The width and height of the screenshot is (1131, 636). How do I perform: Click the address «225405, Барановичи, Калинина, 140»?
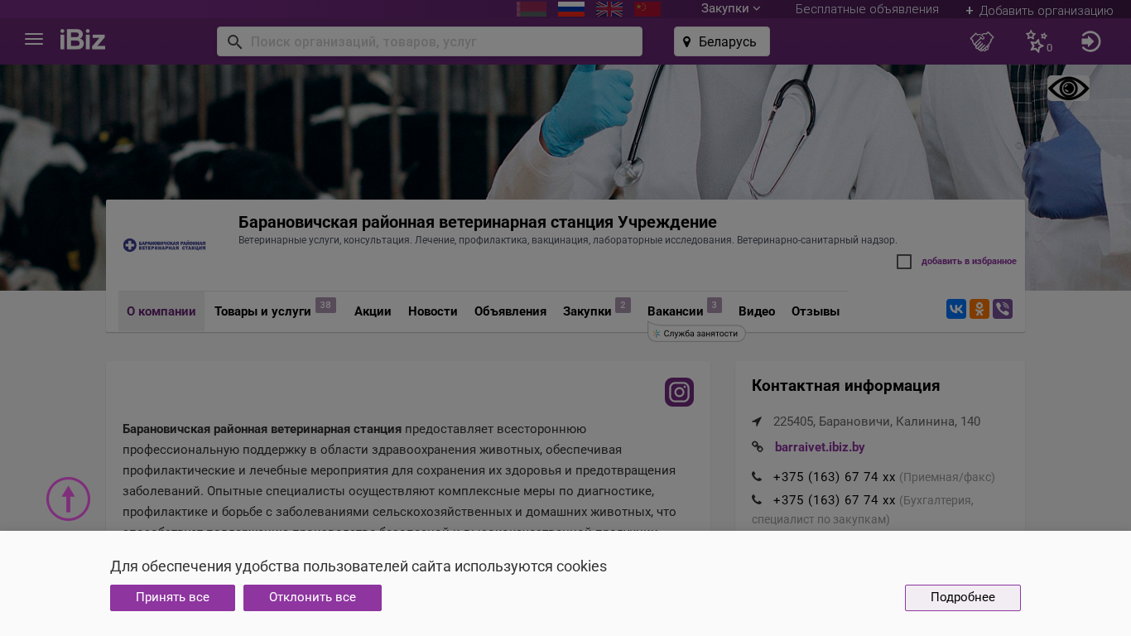pyautogui.click(x=877, y=422)
